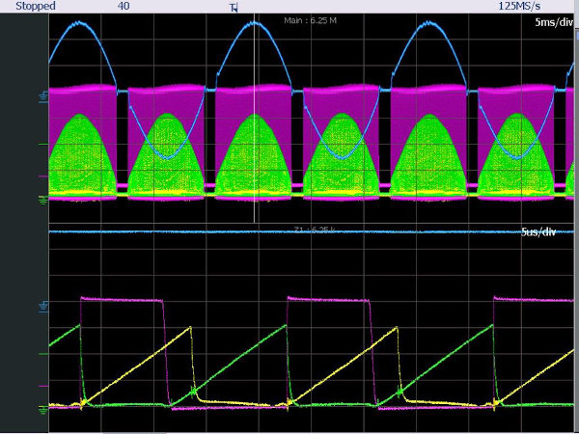Viewport: 579px width, 434px height.
Task: Select green channel level marker in main window
Action: click(43, 145)
